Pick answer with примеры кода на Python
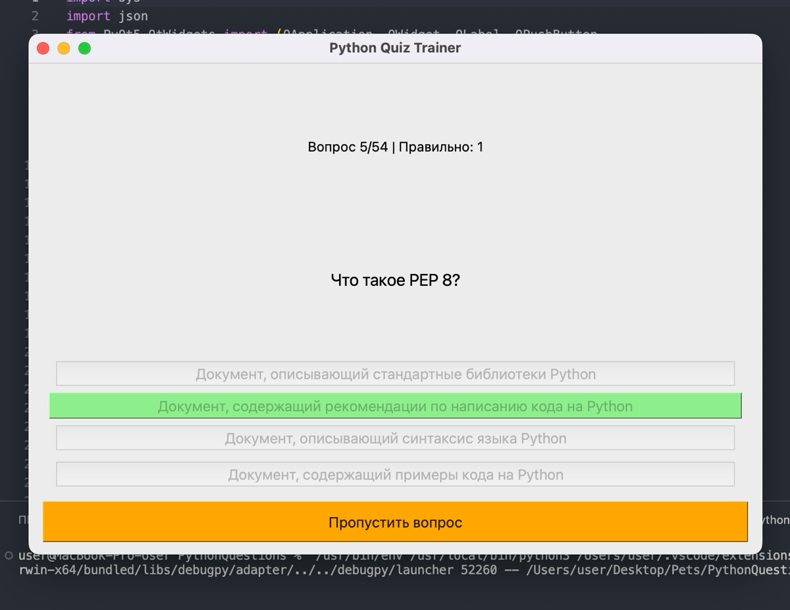Screen dimensions: 790x610 395,475
